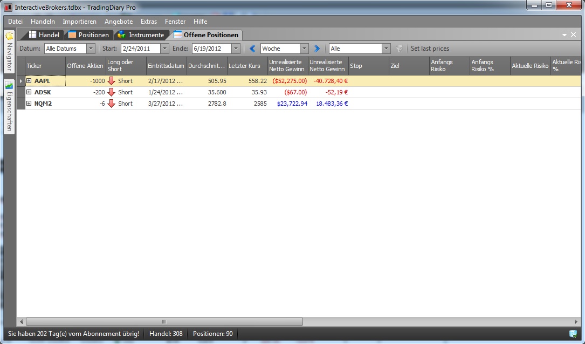This screenshot has height=344, width=585.
Task: Go to next week with blue right arrow
Action: point(316,49)
